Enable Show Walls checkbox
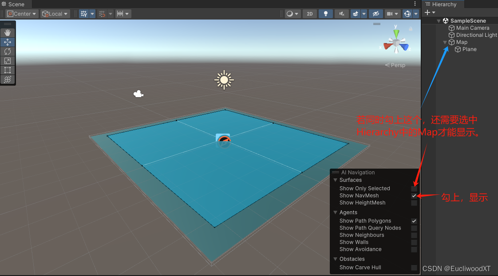The height and width of the screenshot is (276, 498). tap(414, 242)
